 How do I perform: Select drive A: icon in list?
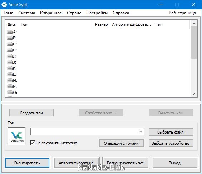point(10,32)
